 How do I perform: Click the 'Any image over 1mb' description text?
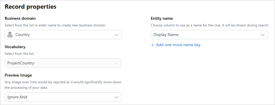click(63, 85)
